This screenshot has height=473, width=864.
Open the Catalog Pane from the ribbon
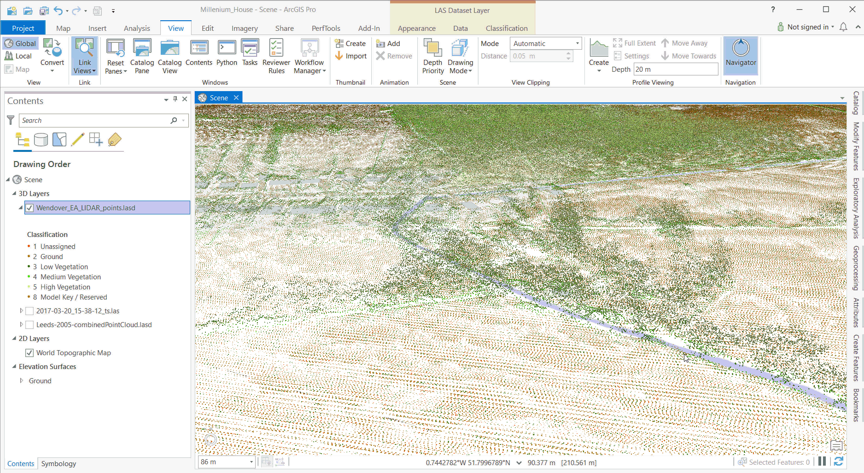(x=142, y=55)
